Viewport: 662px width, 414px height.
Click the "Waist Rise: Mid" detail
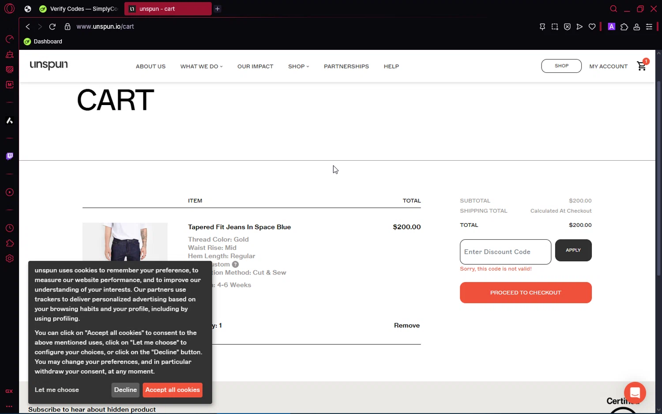tap(212, 248)
